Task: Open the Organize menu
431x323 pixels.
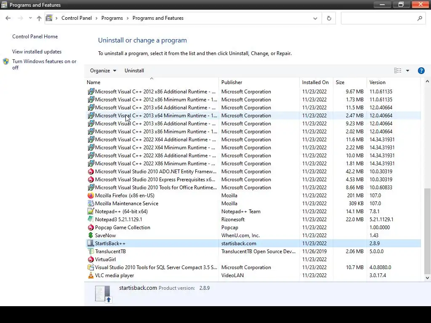Action: click(103, 71)
